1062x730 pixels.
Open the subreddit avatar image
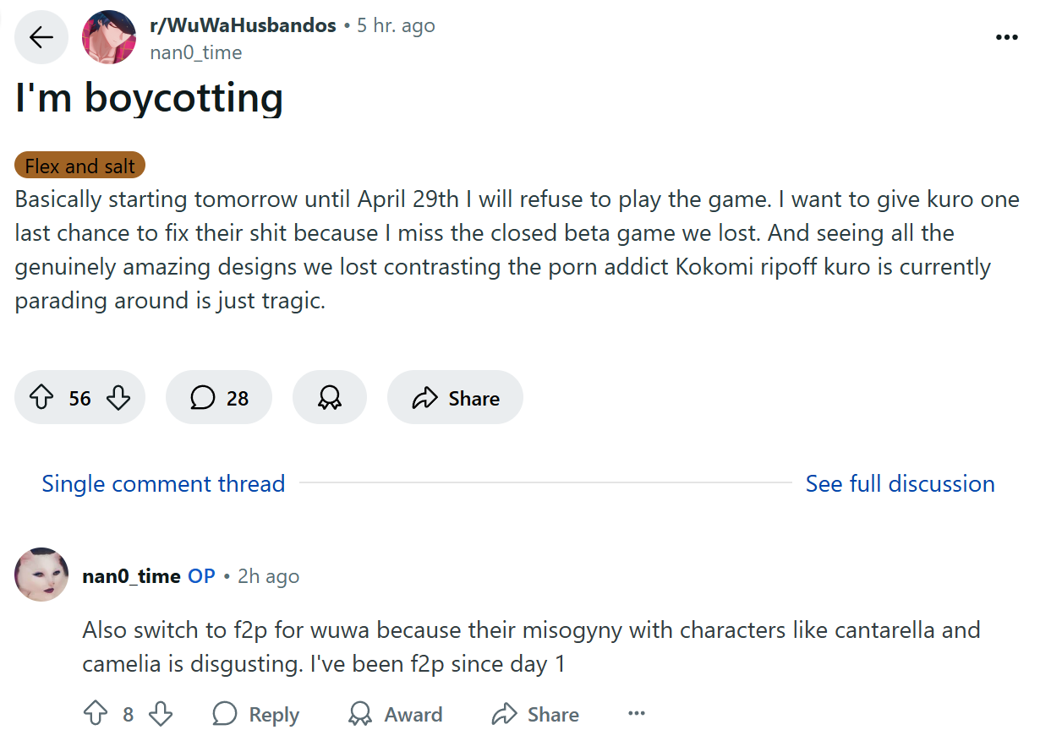(x=109, y=37)
